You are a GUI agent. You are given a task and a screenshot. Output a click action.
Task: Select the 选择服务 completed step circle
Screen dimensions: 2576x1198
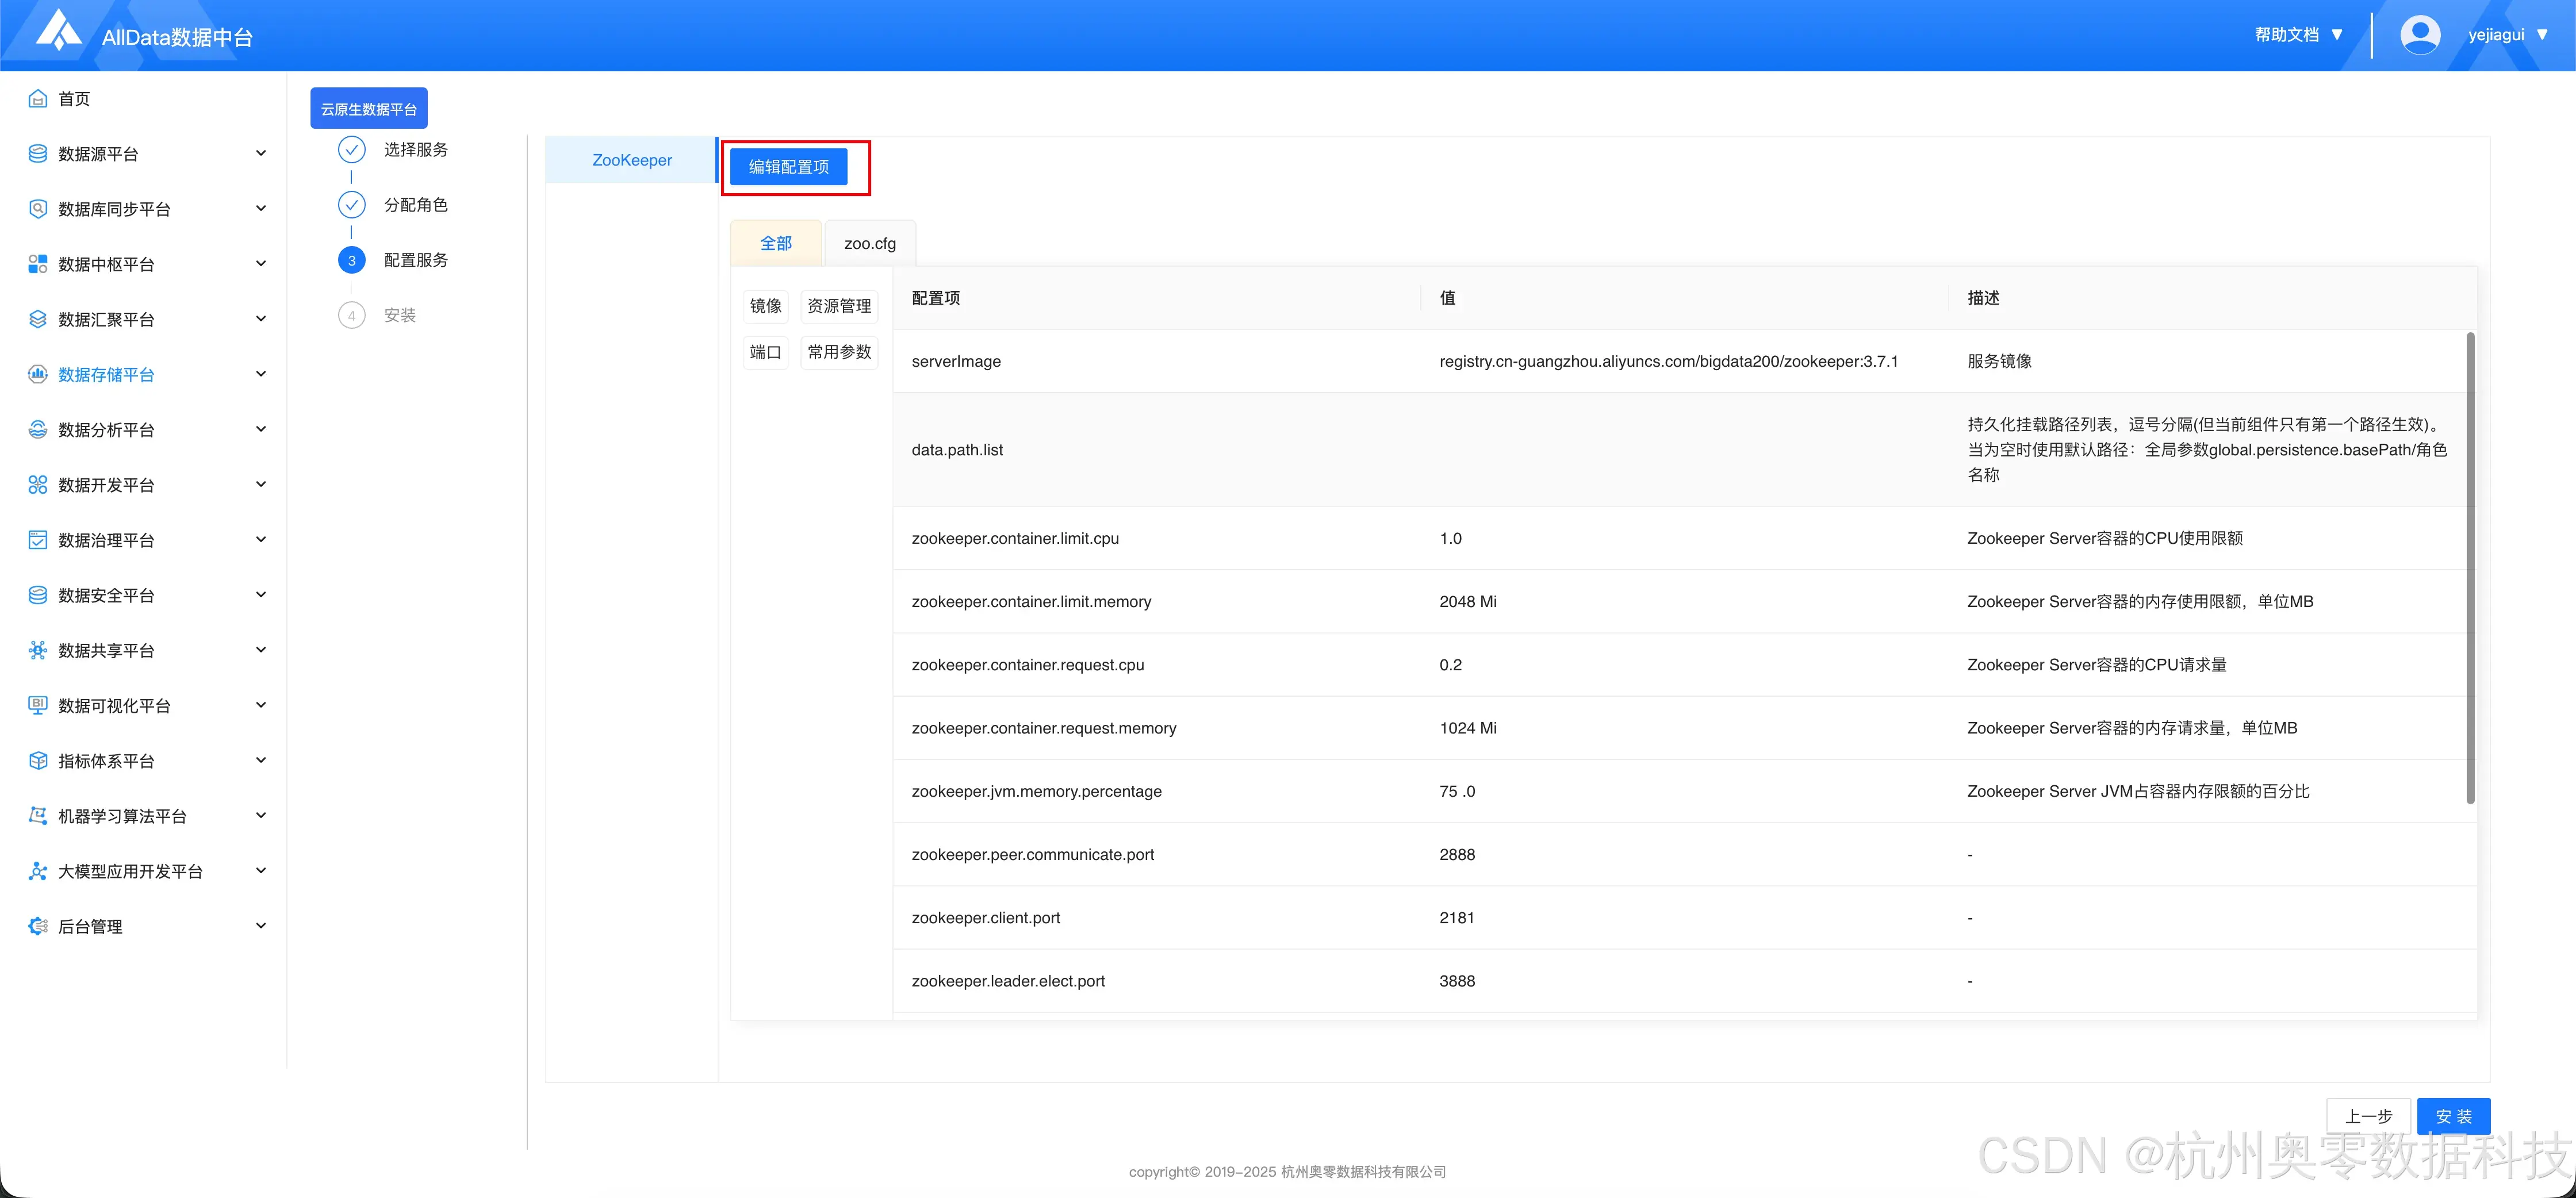pyautogui.click(x=351, y=150)
